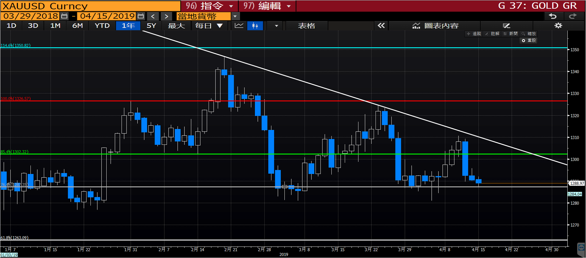This screenshot has width=586, height=258.
Task: Open the 圖表內容 chart content button
Action: pyautogui.click(x=435, y=26)
